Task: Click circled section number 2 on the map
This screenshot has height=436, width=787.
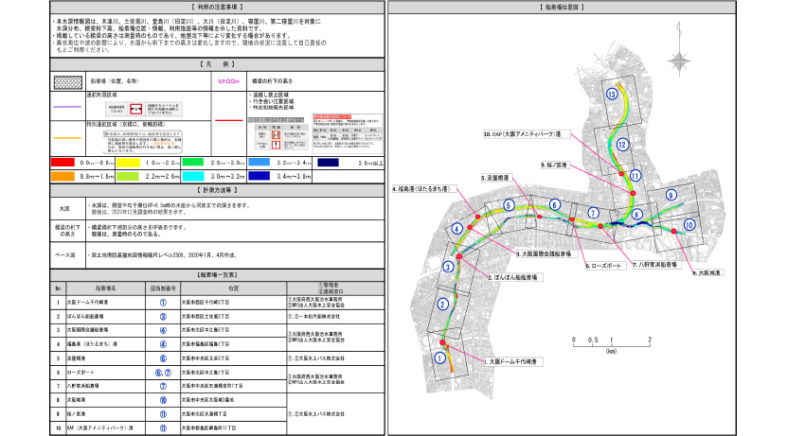Action: point(442,304)
